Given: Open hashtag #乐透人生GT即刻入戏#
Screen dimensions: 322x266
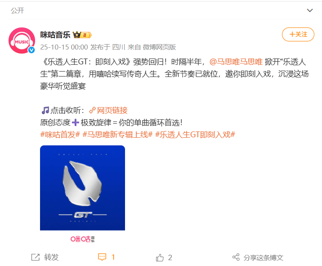Looking at the screenshot, I should [195, 135].
